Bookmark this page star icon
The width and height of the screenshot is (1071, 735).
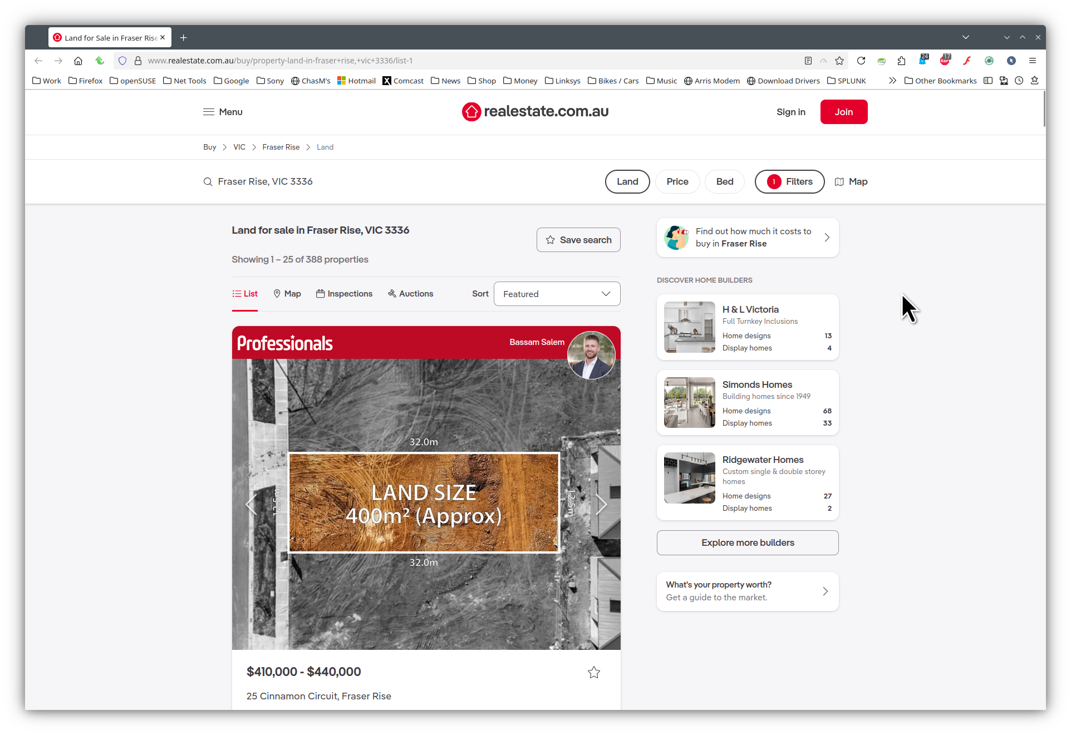point(839,61)
